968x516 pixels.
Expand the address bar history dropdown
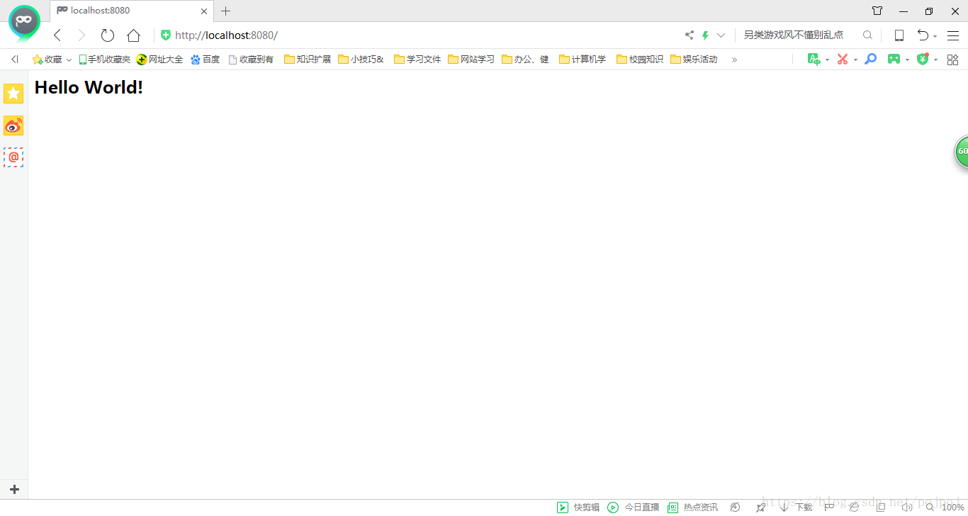coord(721,35)
